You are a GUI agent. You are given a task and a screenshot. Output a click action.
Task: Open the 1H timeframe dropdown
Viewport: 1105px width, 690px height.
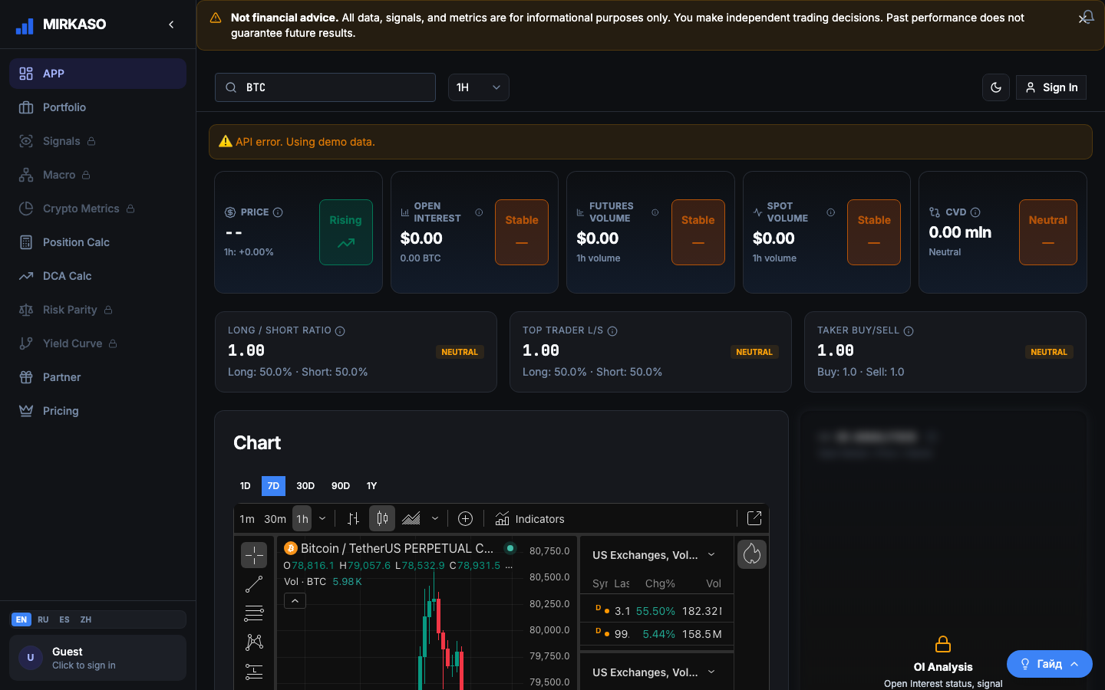[479, 87]
